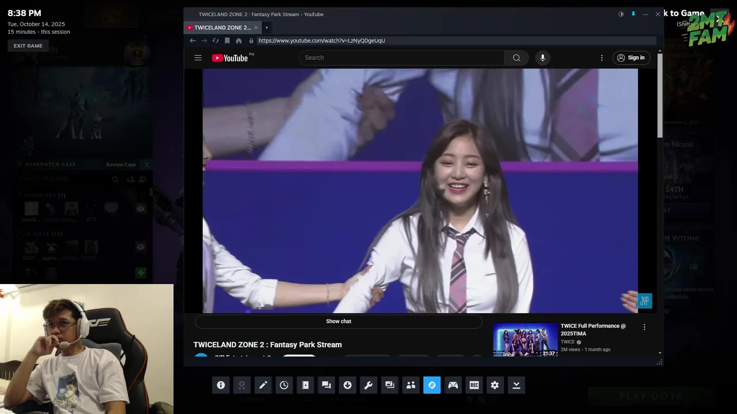Submit search with magnifier button on YouTube
The image size is (737, 414).
point(516,57)
